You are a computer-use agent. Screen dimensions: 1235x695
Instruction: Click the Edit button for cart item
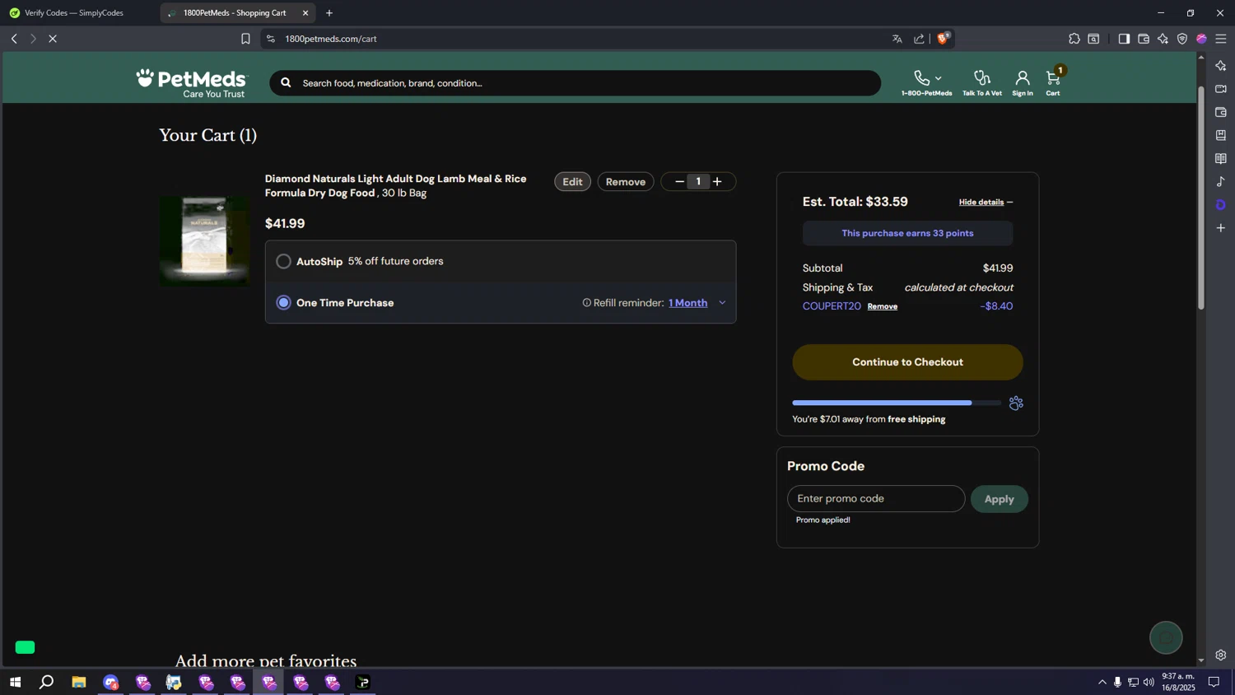click(572, 182)
